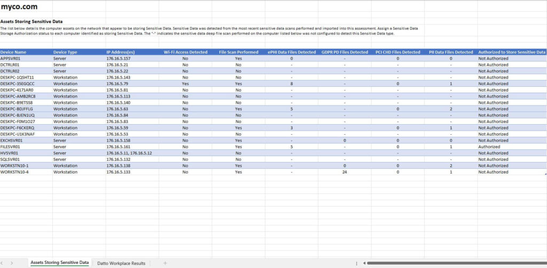Switch to the Datto Workplace Results tab

pos(121,263)
